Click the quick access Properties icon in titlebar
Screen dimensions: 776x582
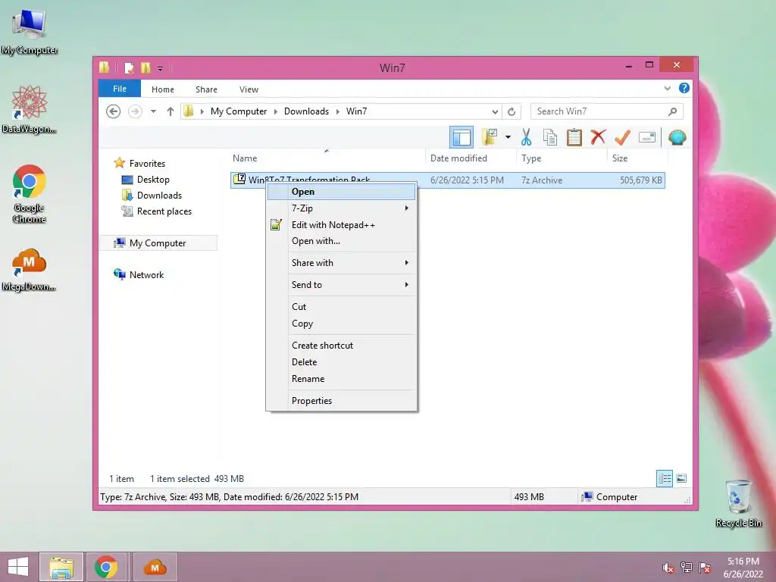coord(129,67)
